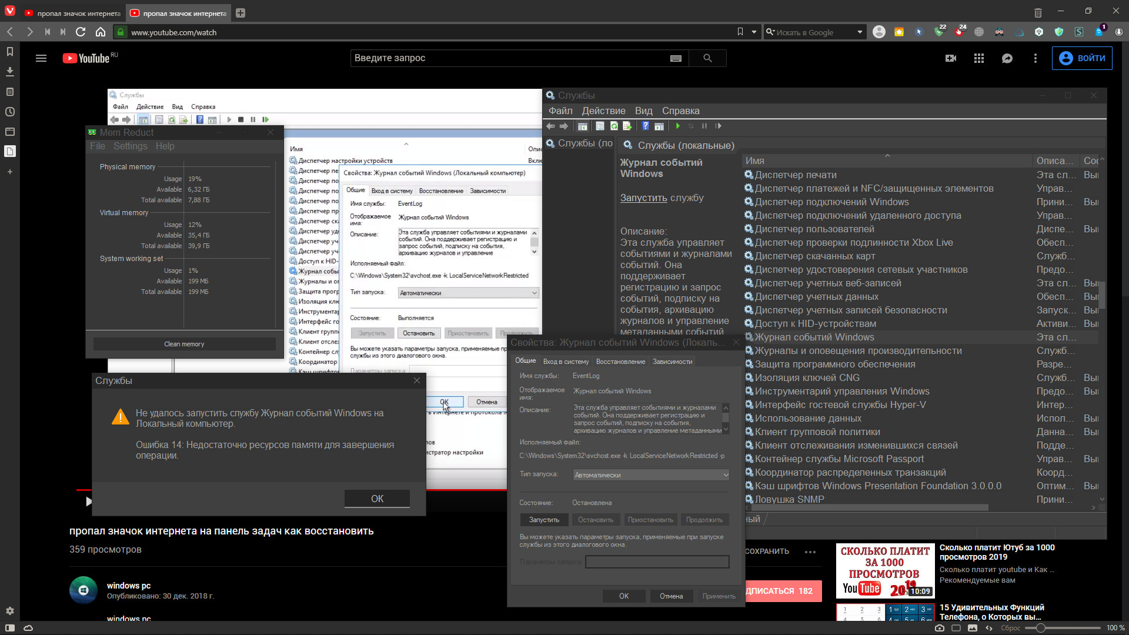Switch to the Зависимости tab

click(672, 362)
